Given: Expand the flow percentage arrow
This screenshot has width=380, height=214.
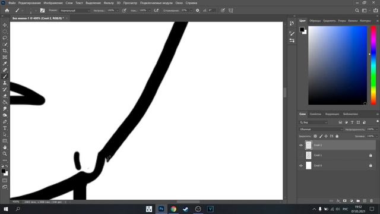Looking at the screenshot, I should (x=149, y=11).
